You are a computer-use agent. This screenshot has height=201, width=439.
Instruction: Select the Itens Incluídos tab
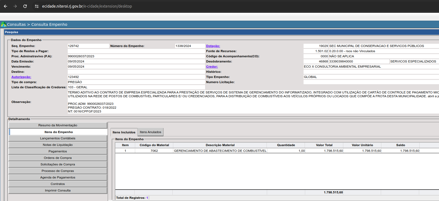pos(124,132)
